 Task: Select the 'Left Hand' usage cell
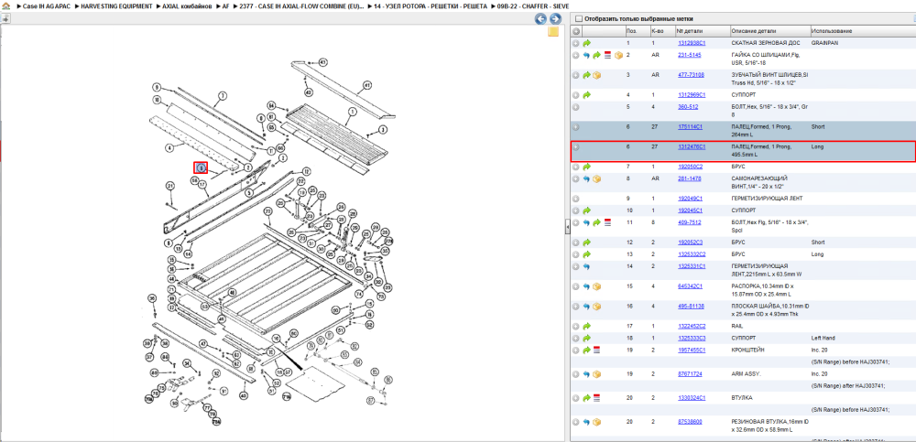pyautogui.click(x=823, y=338)
